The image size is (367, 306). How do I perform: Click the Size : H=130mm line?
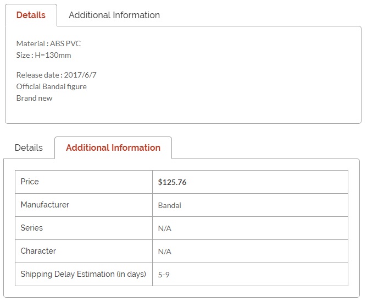click(43, 56)
